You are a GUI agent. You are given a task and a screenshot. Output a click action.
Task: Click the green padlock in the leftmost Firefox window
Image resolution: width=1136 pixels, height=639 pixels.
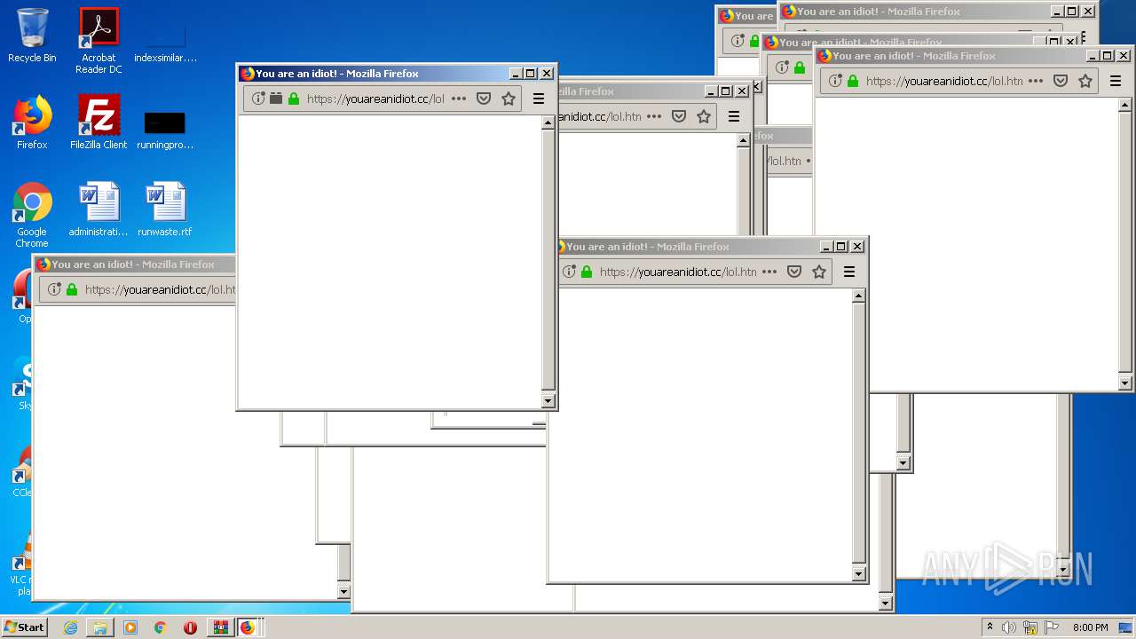[x=72, y=289]
